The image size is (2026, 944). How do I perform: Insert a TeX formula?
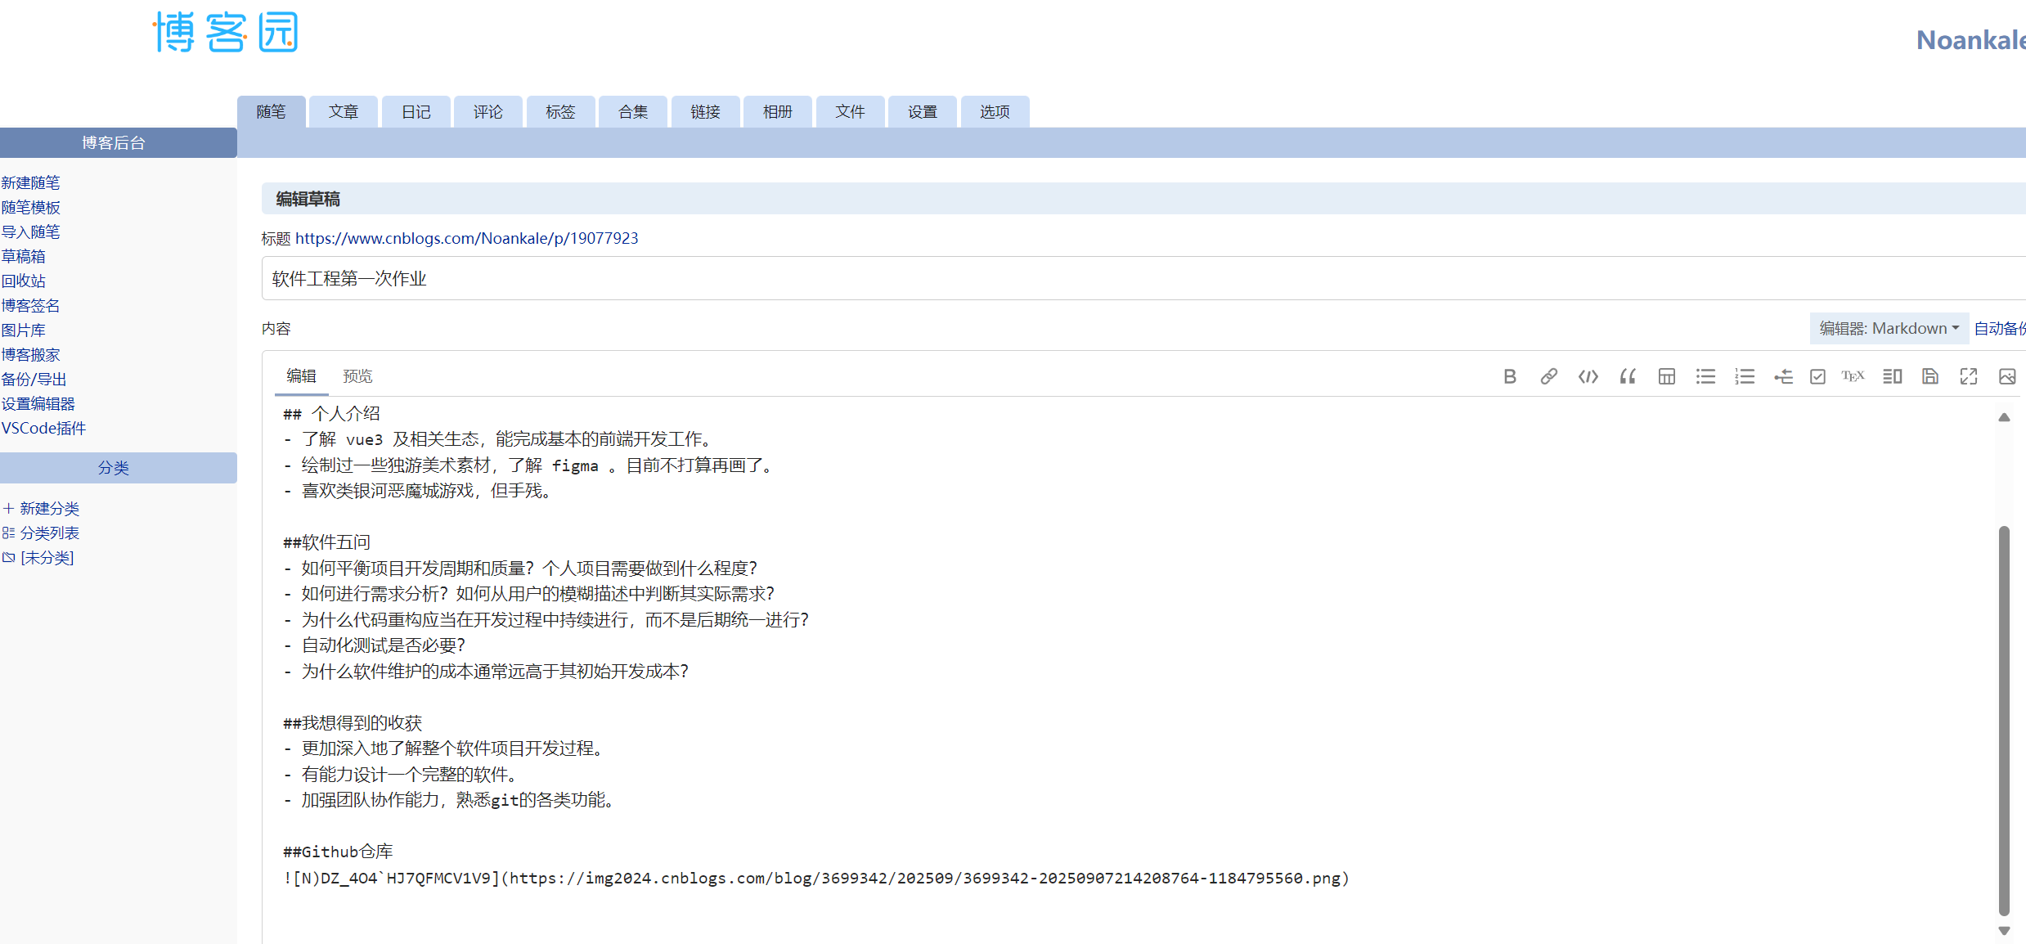tap(1853, 376)
